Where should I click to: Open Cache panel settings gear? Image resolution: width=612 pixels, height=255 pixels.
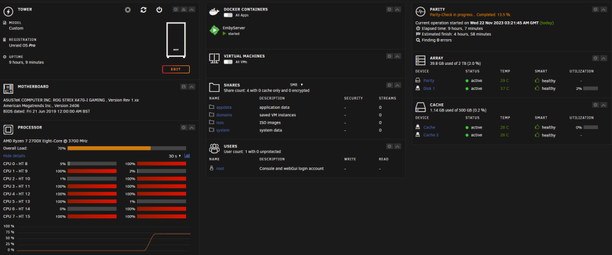click(x=595, y=105)
